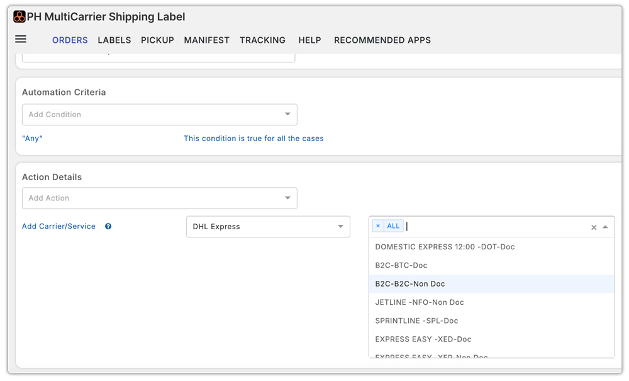Select DOMESTIC EXPRESS 12:00 -DOT-Doc option
Screen dimensions: 629x381
(445, 247)
